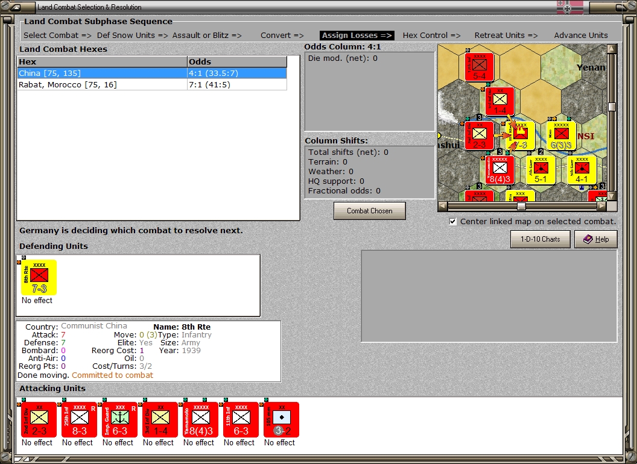This screenshot has width=637, height=464.
Task: Select the Rabat, Morocco combat row
Action: tap(152, 84)
